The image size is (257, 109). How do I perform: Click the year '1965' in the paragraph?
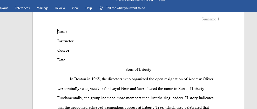tap(96, 79)
